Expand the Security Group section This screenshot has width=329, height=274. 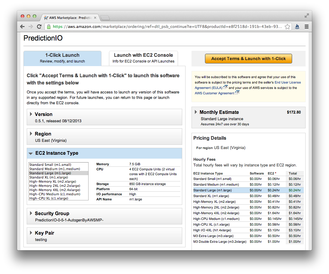(31, 213)
